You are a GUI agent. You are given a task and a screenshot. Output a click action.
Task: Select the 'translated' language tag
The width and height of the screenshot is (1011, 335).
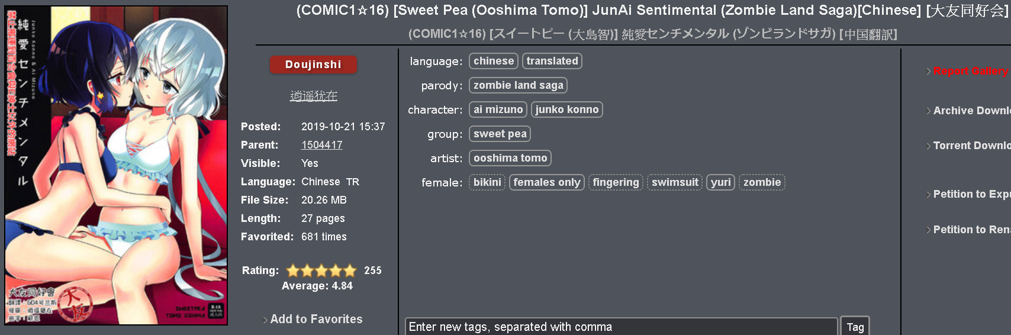coord(552,61)
